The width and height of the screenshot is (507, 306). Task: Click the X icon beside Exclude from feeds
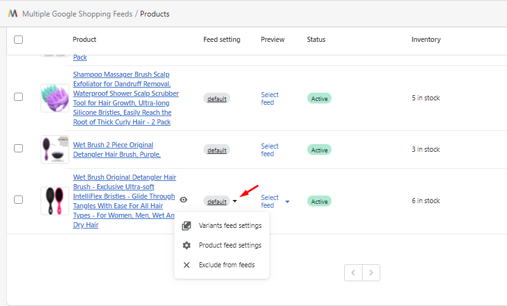[x=186, y=265]
